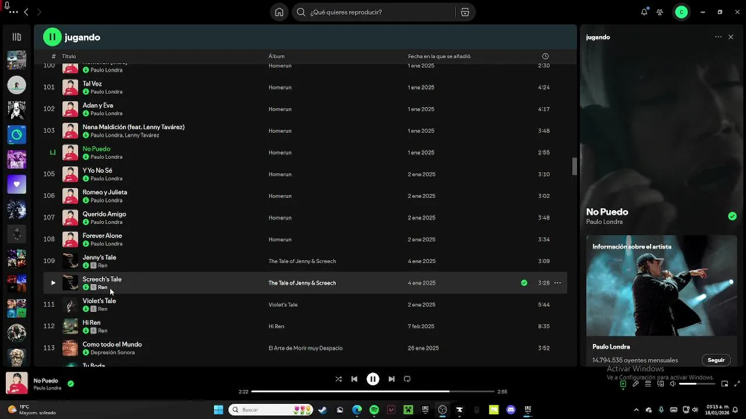Open the artist information image card
Image resolution: width=746 pixels, height=419 pixels.
point(661,286)
